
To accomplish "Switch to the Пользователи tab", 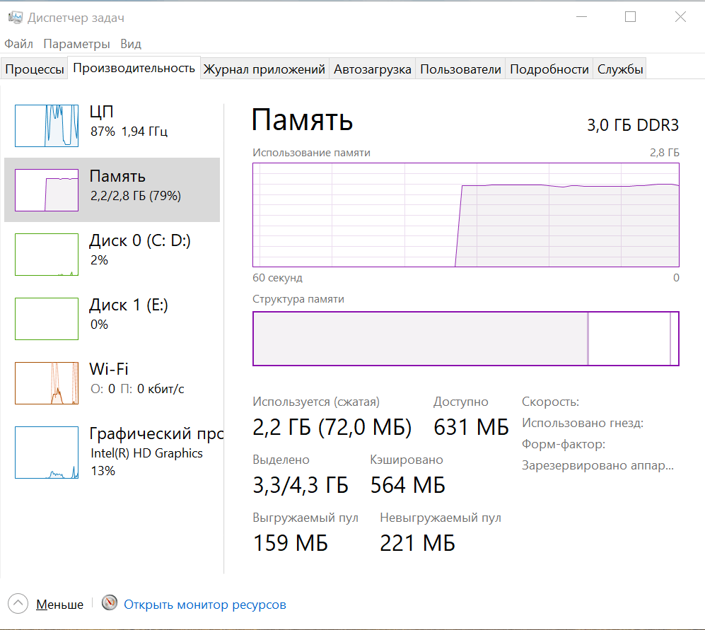I will [x=460, y=69].
